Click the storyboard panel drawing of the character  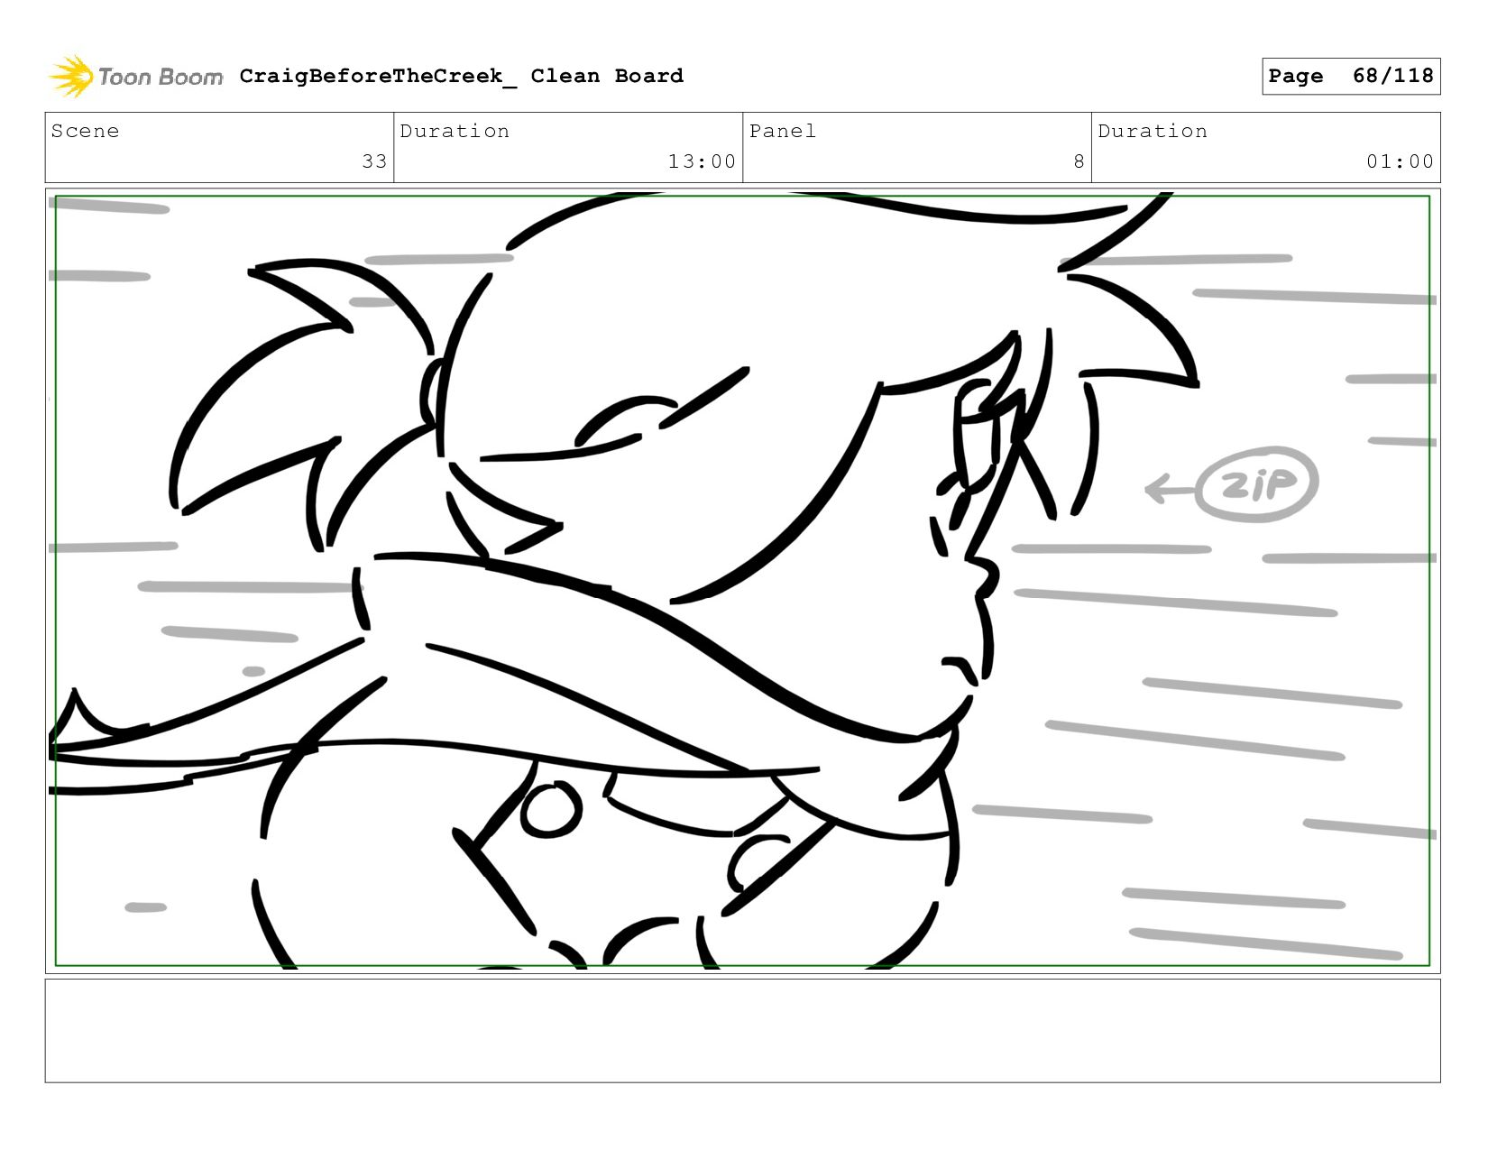(742, 581)
